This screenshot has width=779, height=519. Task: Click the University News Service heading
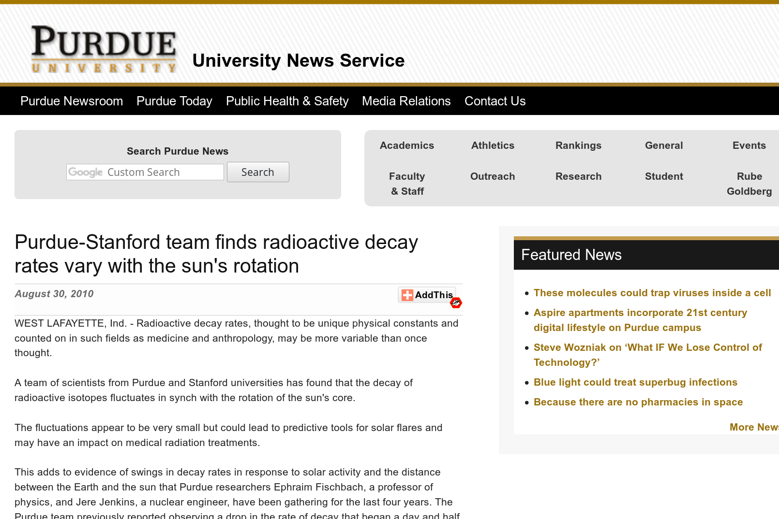pos(298,60)
